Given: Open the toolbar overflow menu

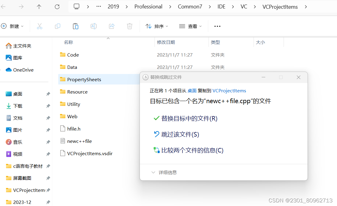Looking at the screenshot, I should click(217, 26).
